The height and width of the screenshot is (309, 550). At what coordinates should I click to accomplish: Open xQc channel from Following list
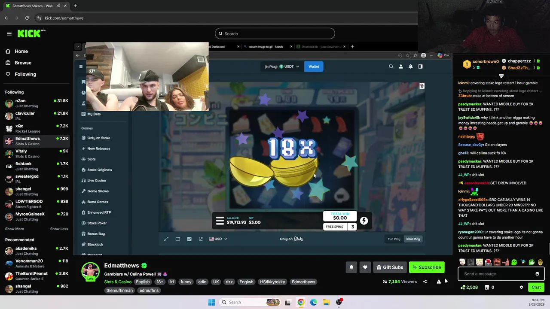click(37, 128)
